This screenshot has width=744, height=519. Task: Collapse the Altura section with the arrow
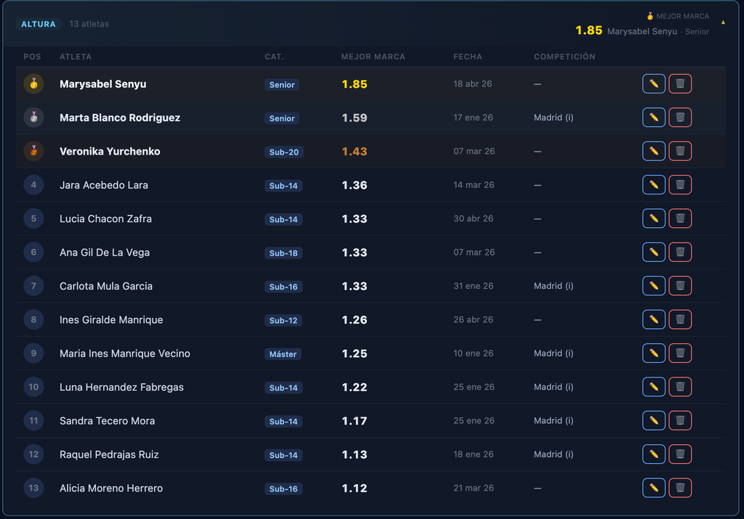click(723, 23)
